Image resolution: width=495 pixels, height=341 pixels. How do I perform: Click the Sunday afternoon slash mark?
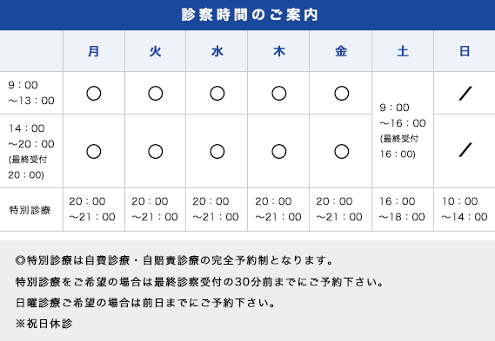click(x=465, y=150)
